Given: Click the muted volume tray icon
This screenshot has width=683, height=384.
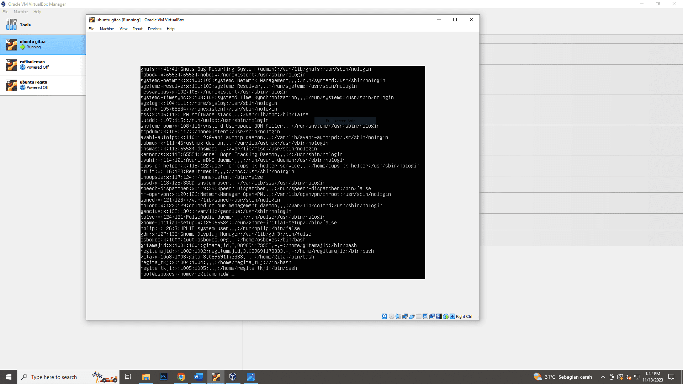Looking at the screenshot, I should click(628, 377).
